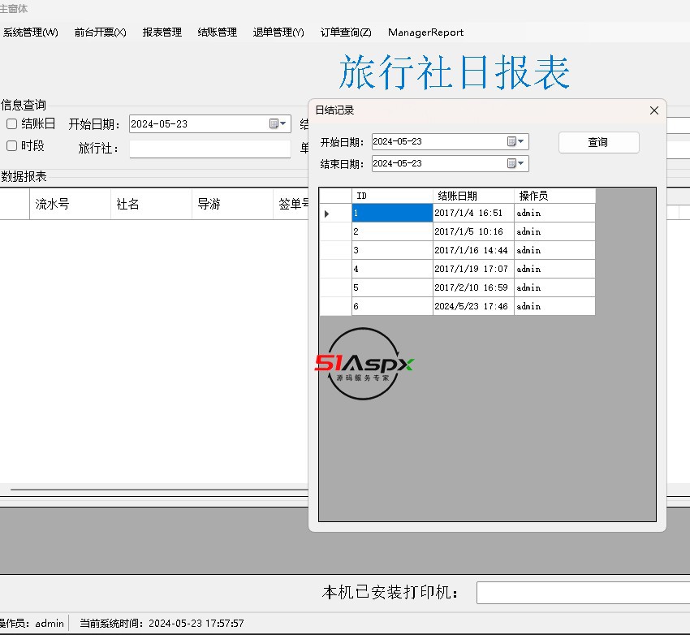Enable the 结账日 checkbox
This screenshot has width=690, height=635.
[x=12, y=124]
